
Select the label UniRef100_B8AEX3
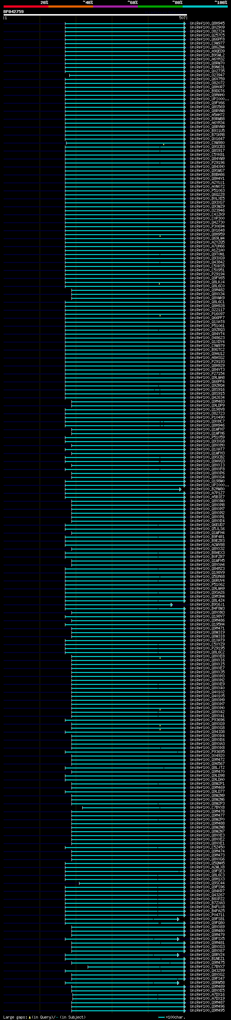point(207,553)
